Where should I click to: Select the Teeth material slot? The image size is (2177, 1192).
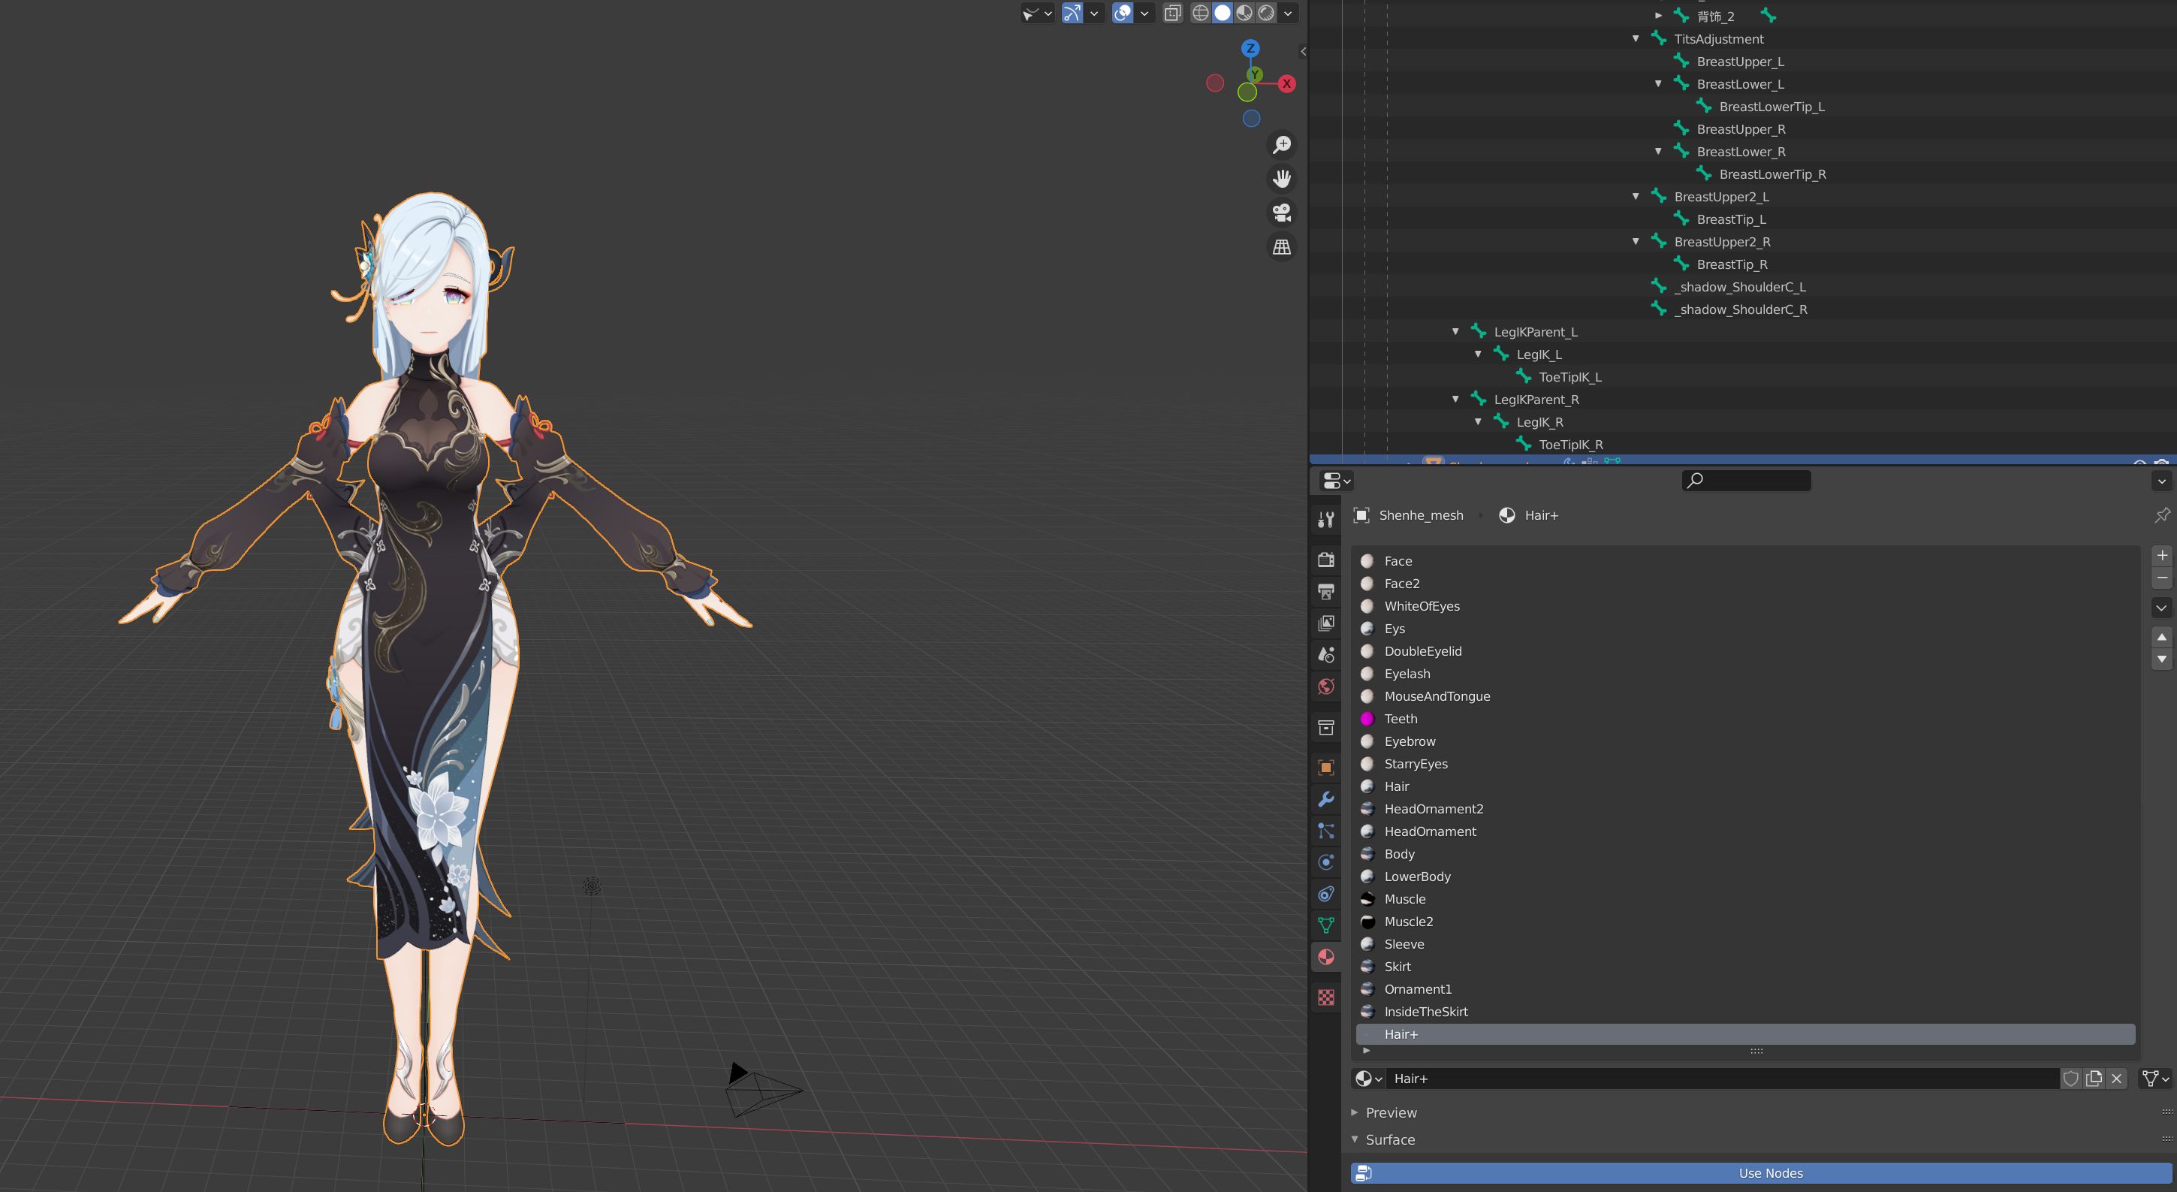[x=1401, y=719]
